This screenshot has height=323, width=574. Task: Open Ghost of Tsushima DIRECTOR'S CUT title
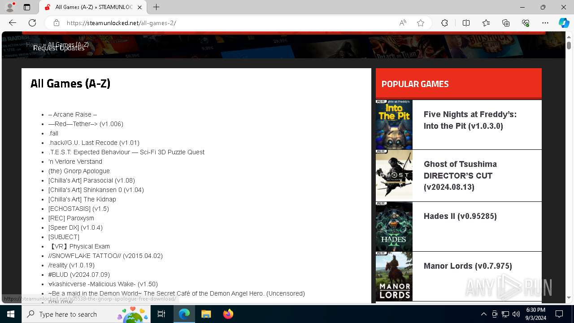(460, 175)
